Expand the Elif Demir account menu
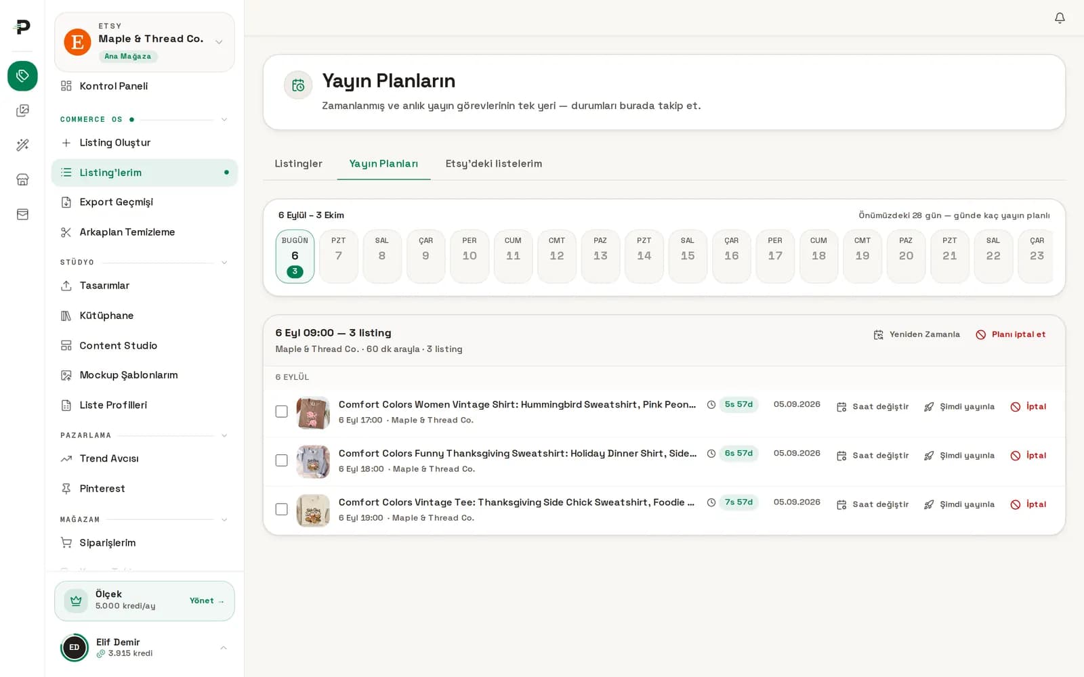This screenshot has height=677, width=1084. pyautogui.click(x=224, y=648)
